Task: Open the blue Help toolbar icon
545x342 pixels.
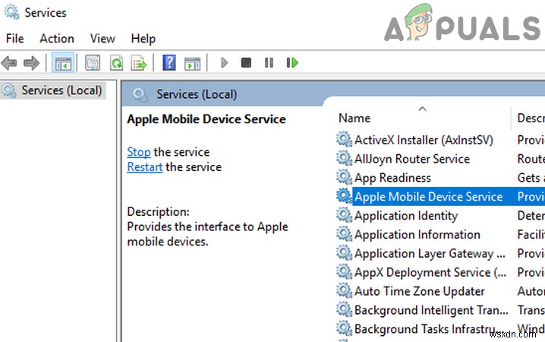Action: point(169,63)
